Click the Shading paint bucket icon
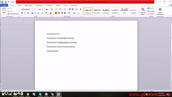 [x=74, y=13]
